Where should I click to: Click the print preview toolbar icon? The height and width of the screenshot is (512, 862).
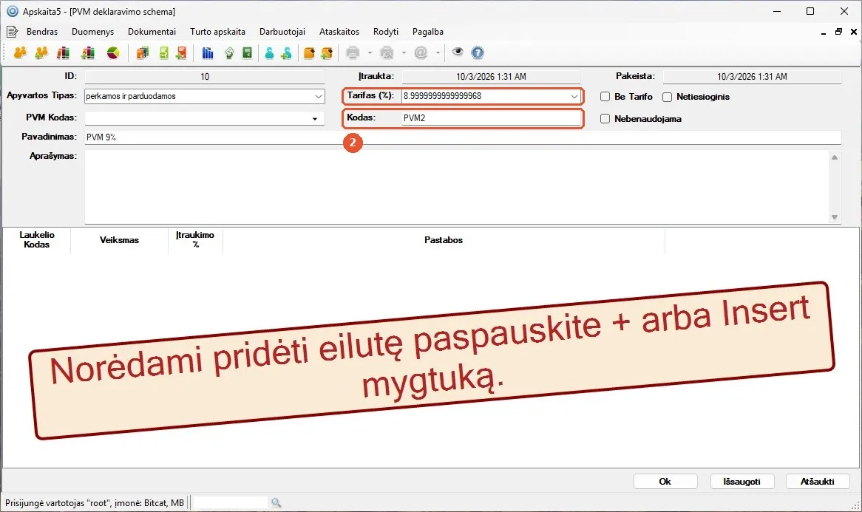tap(387, 52)
